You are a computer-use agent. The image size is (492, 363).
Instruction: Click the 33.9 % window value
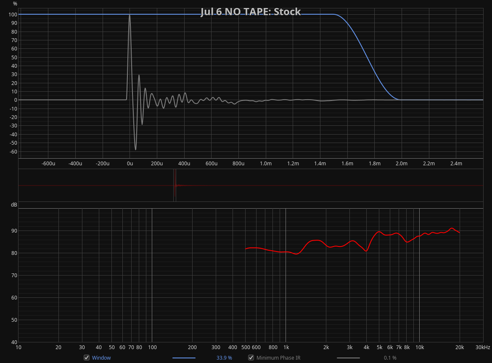pos(224,358)
